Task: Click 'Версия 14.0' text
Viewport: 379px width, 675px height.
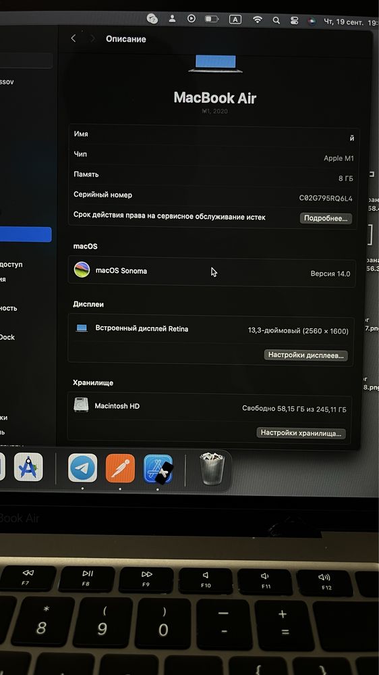Action: pyautogui.click(x=330, y=274)
